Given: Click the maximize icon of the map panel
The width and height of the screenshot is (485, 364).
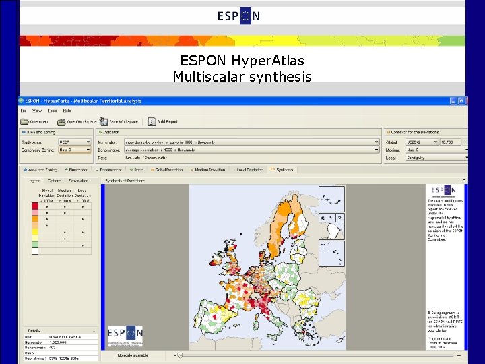Looking at the screenshot, I should click(463, 180).
